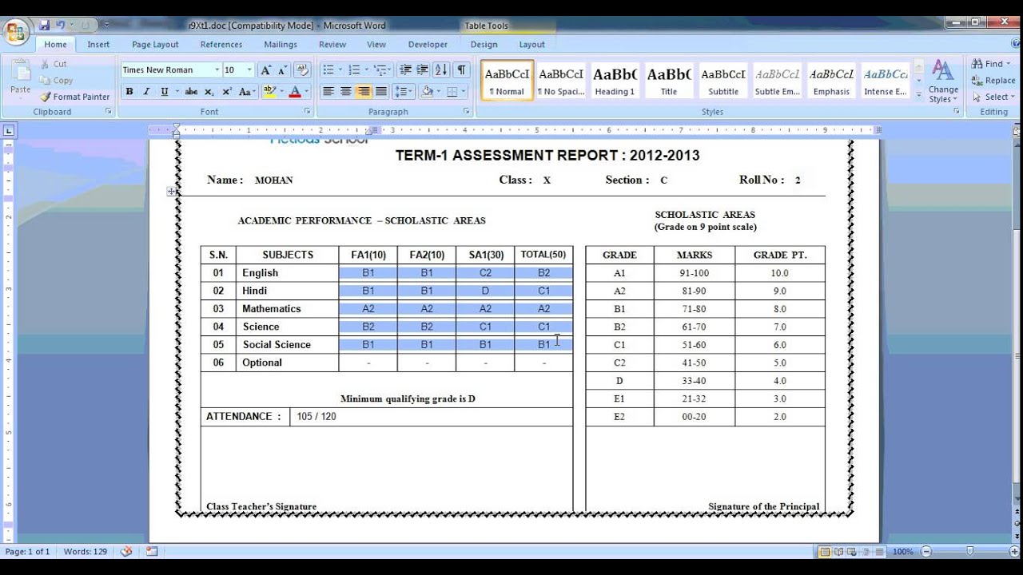This screenshot has width=1023, height=575.
Task: Click the Office button
Action: pos(16,33)
